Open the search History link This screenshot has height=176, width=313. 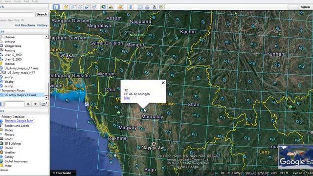click(x=43, y=25)
